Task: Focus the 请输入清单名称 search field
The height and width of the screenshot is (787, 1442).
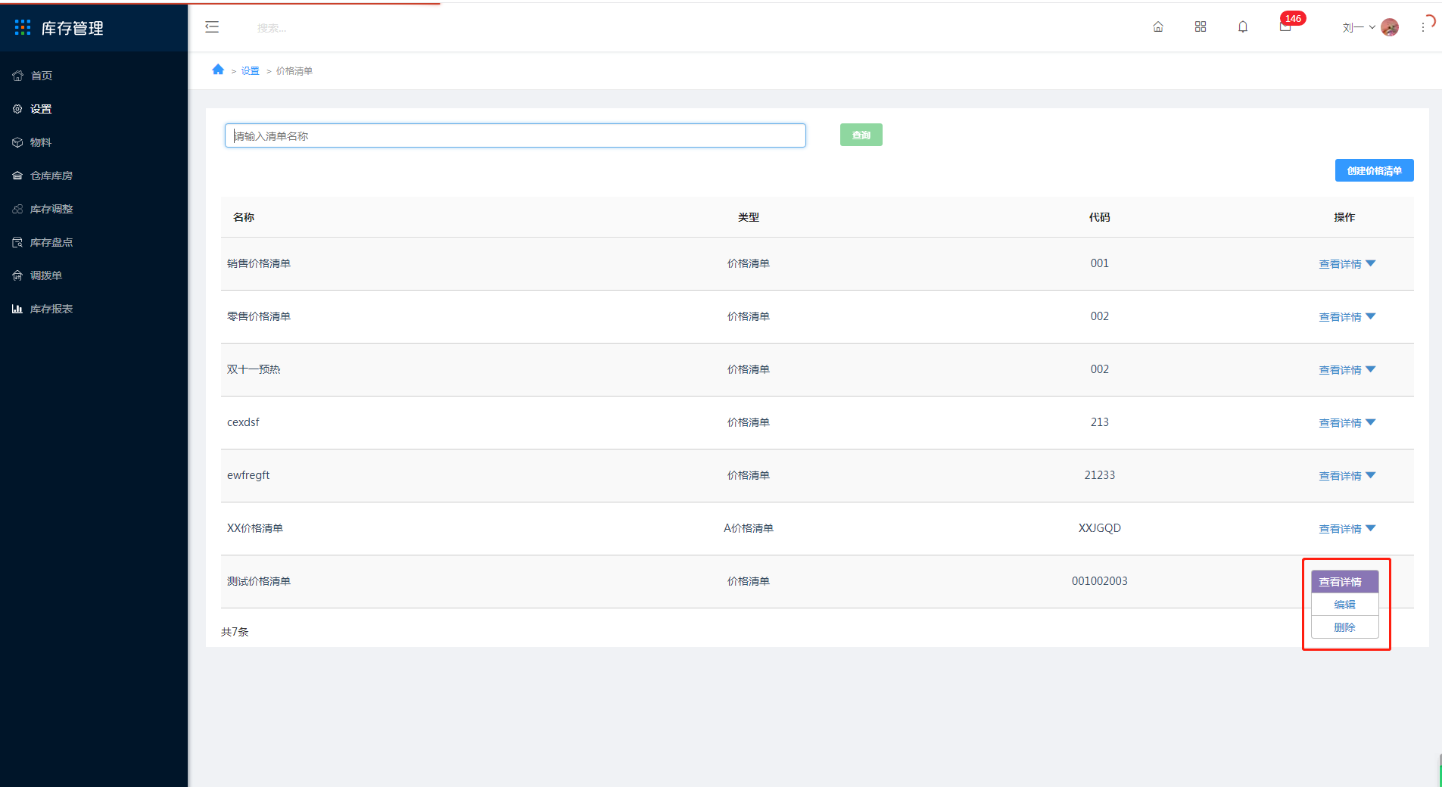Action: 515,135
